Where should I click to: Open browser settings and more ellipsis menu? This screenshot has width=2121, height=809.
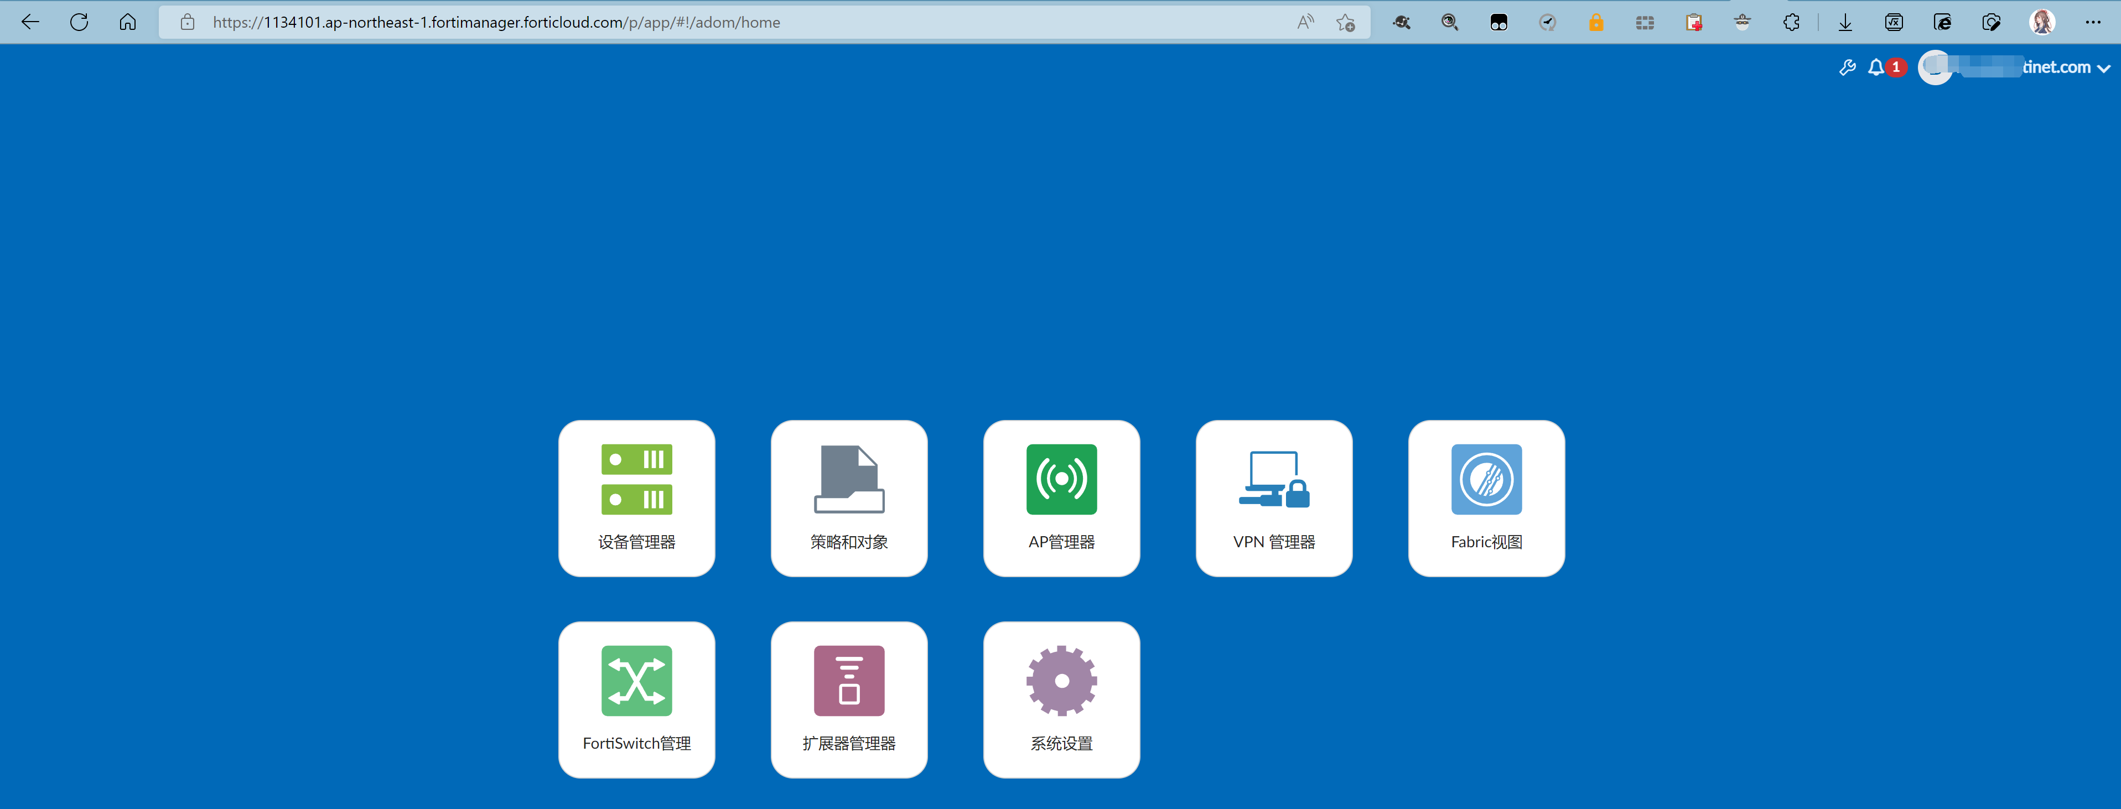click(x=2093, y=22)
